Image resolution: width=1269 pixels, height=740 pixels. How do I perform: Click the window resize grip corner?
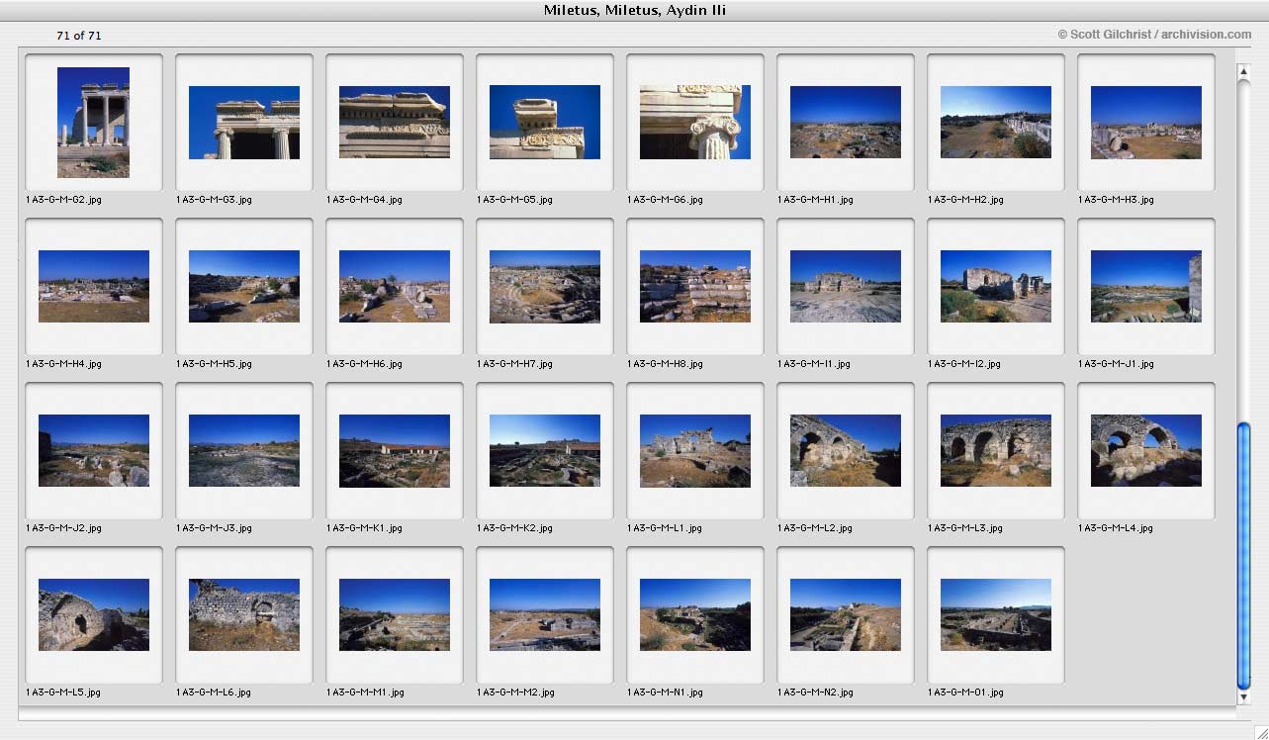point(1260,731)
